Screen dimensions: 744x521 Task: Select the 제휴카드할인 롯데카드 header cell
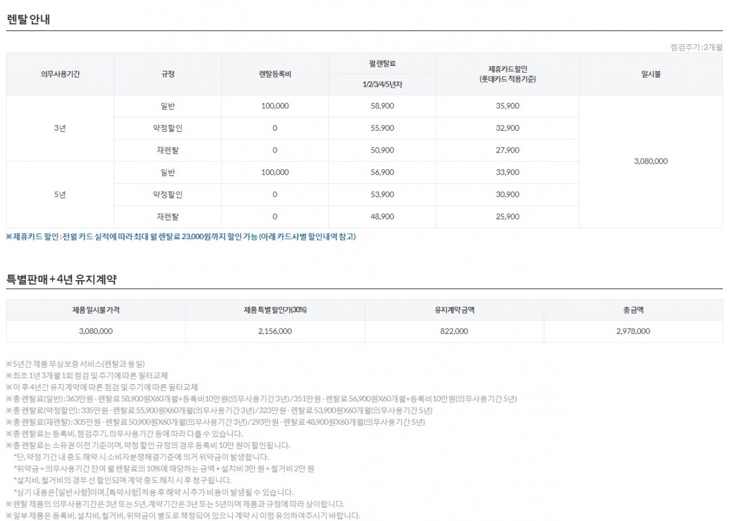[507, 74]
